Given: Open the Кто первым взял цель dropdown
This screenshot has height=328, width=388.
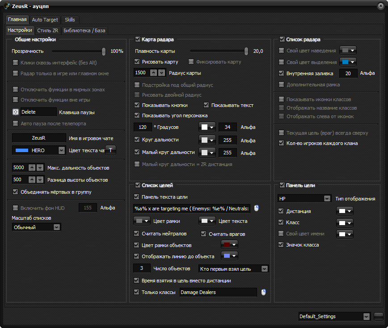Looking at the screenshot, I should click(265, 269).
